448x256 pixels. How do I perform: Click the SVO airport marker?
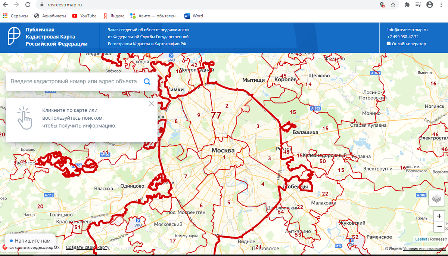click(171, 58)
